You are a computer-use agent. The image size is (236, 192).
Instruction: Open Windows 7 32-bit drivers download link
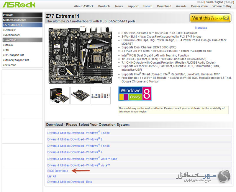[x=75, y=152]
